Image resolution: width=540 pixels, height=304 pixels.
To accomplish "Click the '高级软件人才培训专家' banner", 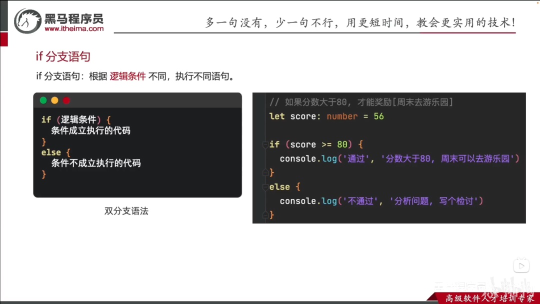I will tap(489, 298).
